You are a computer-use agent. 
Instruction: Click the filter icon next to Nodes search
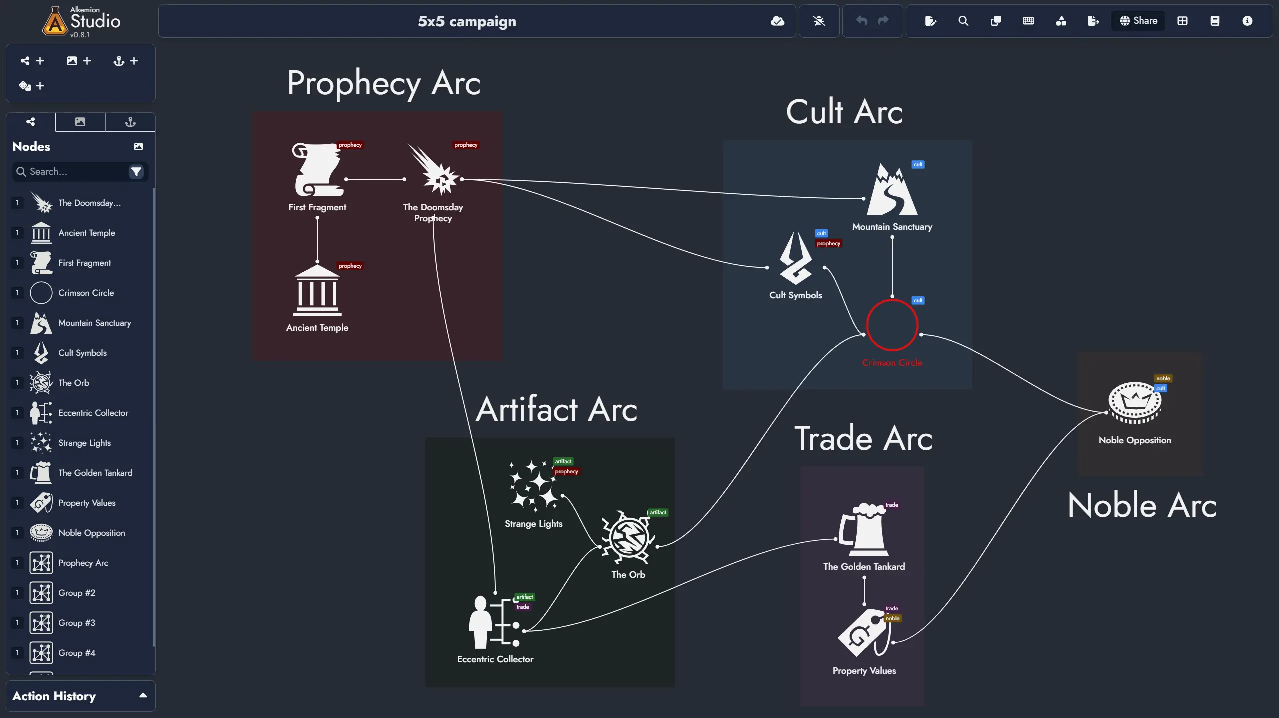[x=137, y=172]
